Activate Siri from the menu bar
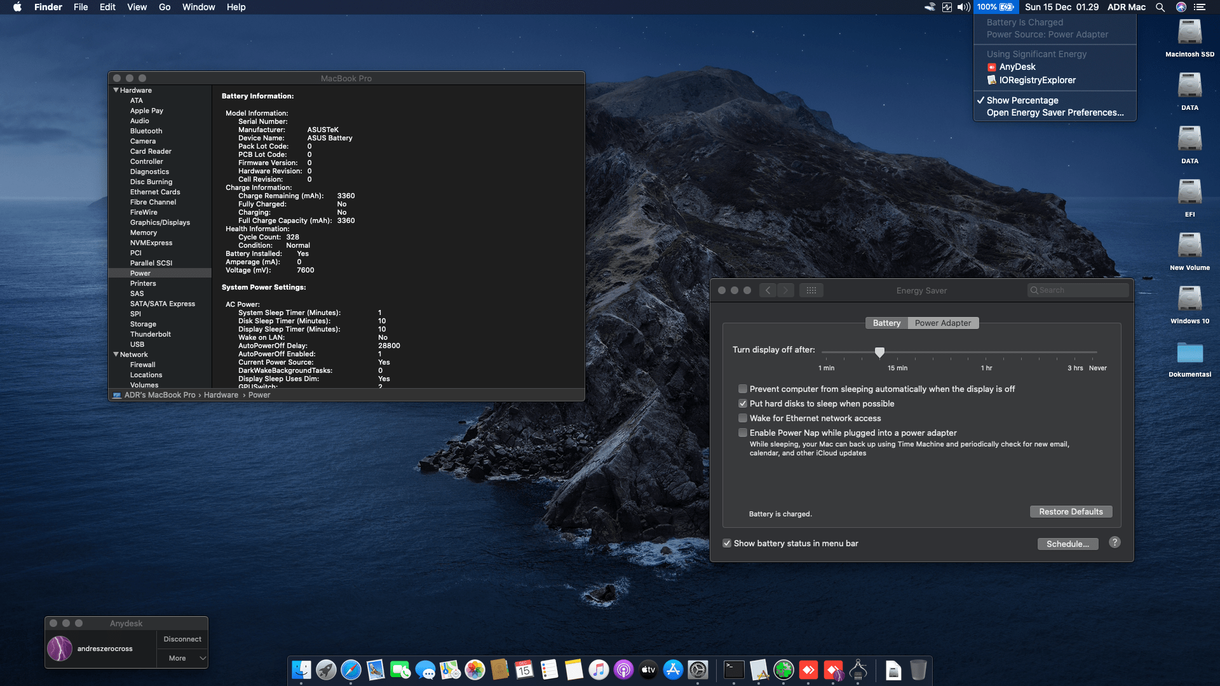Viewport: 1220px width, 686px height. point(1181,7)
